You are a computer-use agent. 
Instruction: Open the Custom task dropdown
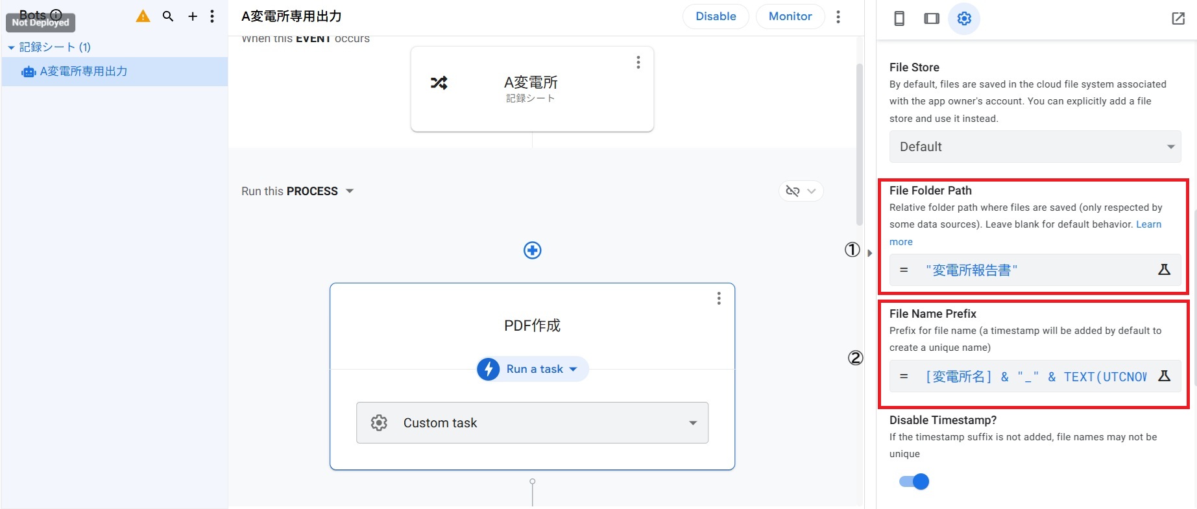click(x=532, y=423)
